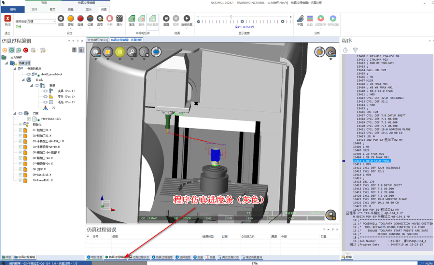Viewport: 434px width, 265px height.
Task: Open the 大力神杯.NcsPrj document tab
Action: 98,40
